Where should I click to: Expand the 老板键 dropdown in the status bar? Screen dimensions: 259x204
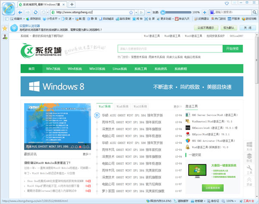(205, 201)
